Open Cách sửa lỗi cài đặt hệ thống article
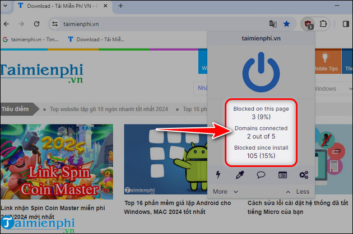Viewport: 353px width, 234px height. click(298, 207)
